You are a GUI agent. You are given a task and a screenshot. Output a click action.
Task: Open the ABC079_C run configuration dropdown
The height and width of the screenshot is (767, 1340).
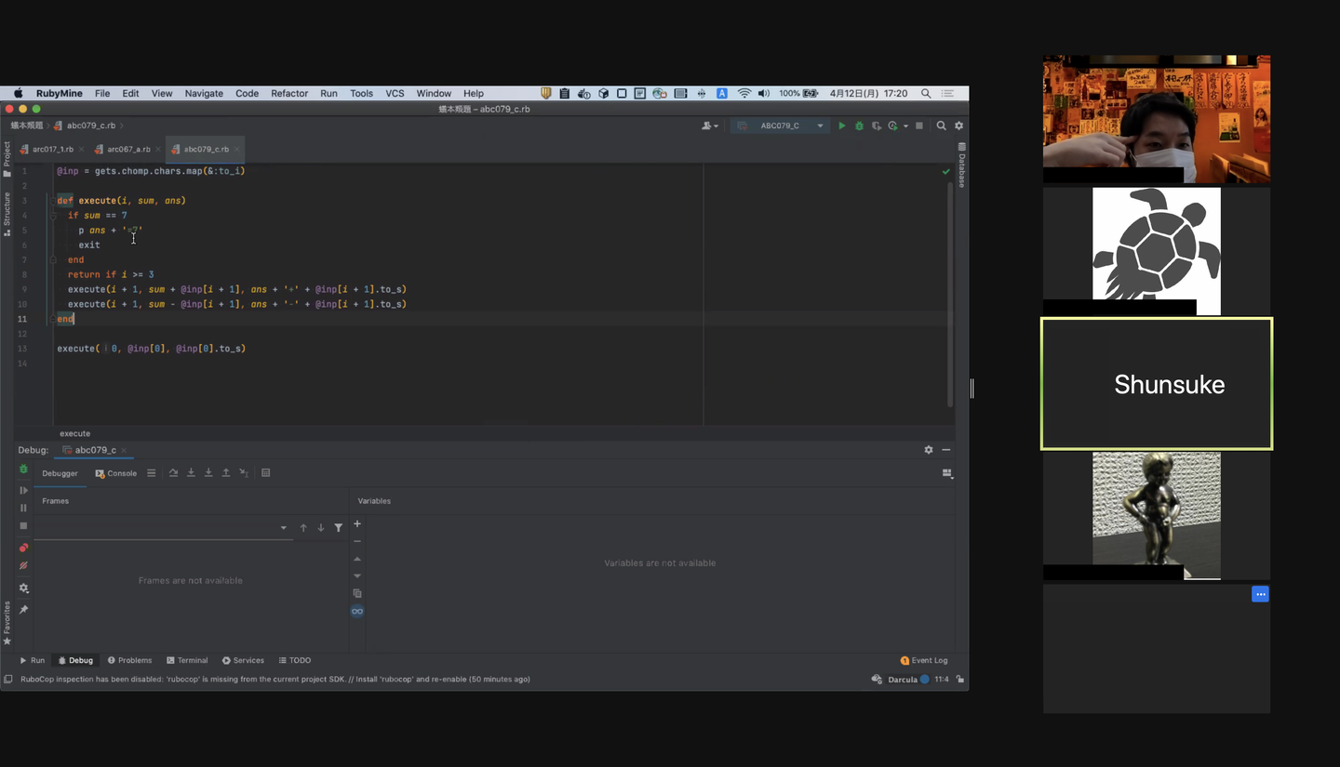coord(780,126)
